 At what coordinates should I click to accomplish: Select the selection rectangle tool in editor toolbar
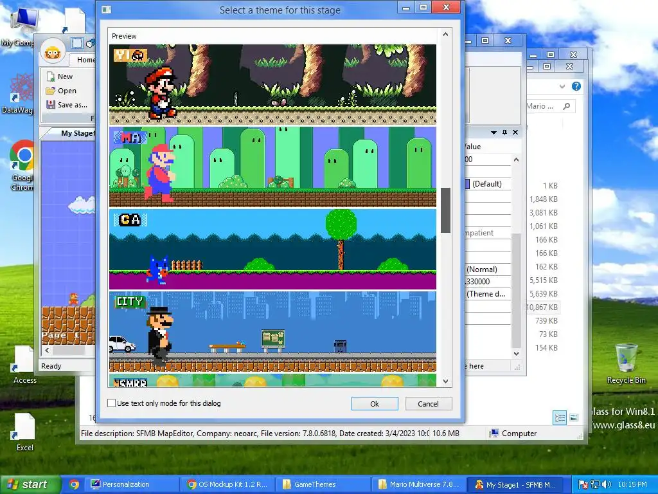77,43
